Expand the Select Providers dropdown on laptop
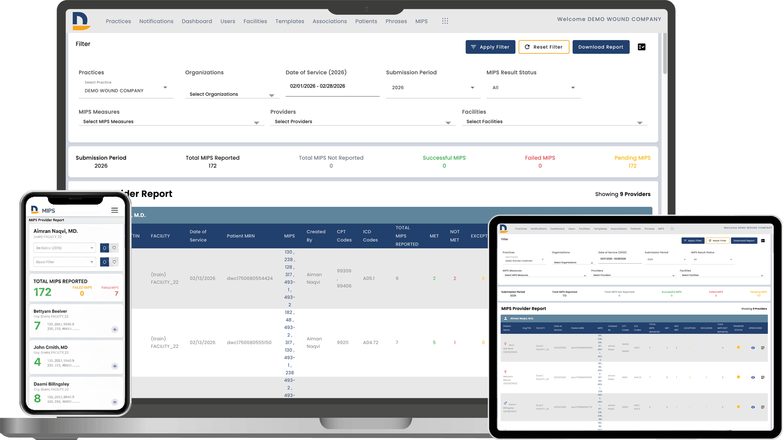Image resolution: width=783 pixels, height=440 pixels. 363,122
